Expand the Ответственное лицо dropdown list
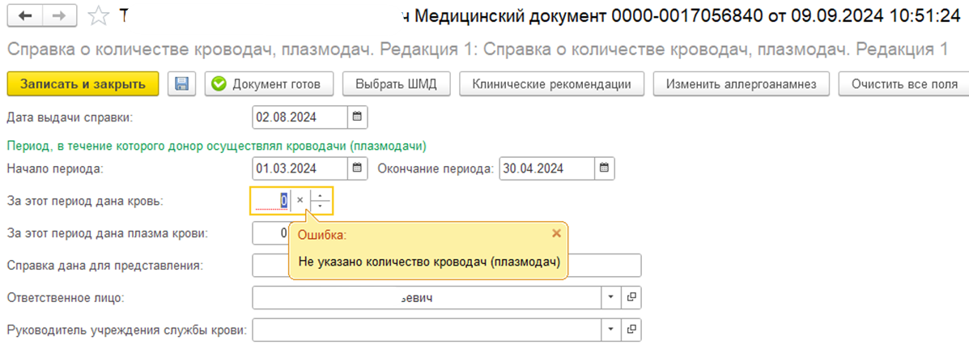The image size is (969, 362). click(610, 297)
